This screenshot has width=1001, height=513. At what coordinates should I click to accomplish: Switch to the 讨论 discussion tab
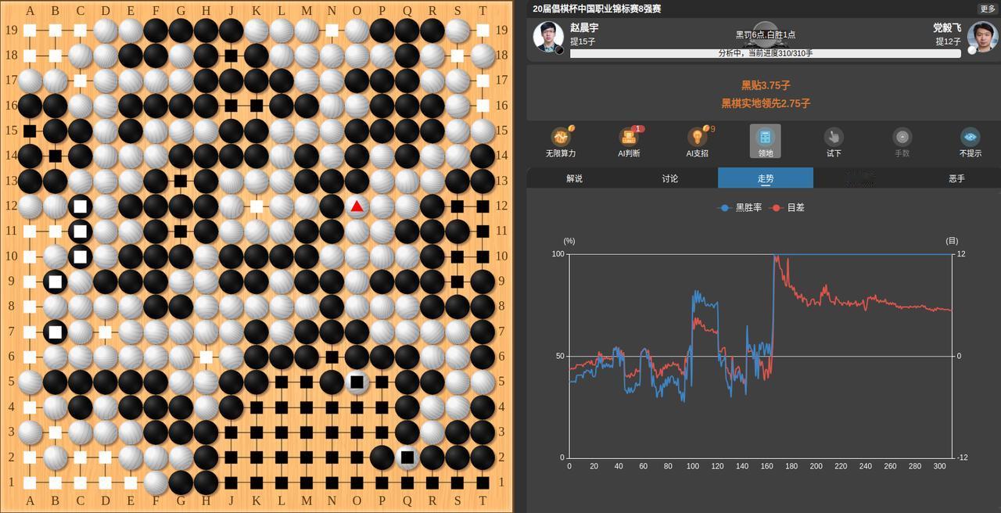669,178
